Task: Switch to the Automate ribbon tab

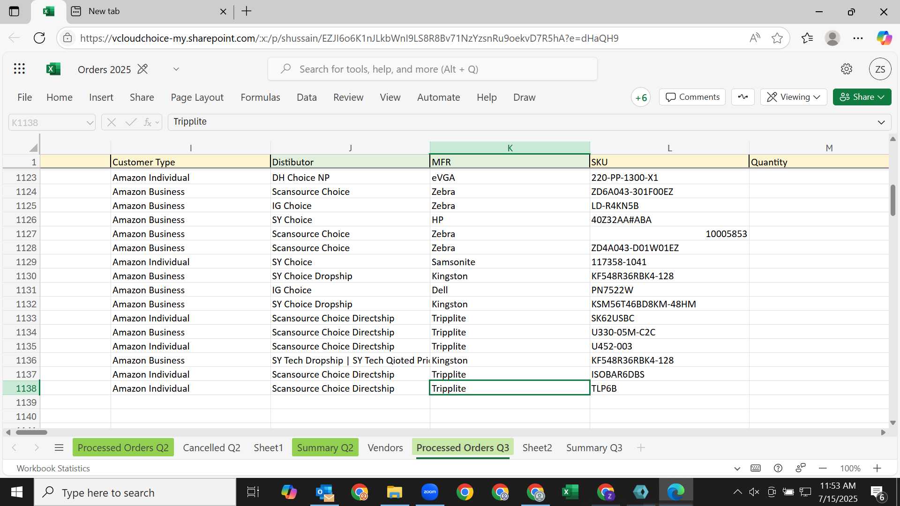Action: [x=438, y=97]
